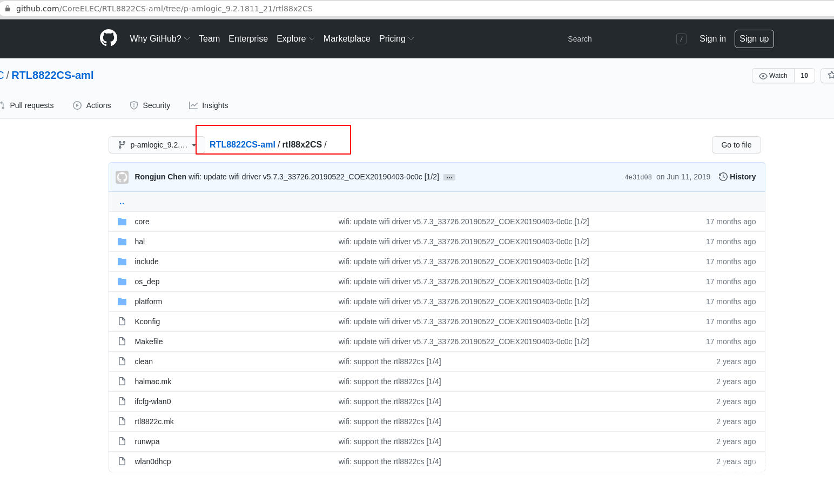The image size is (834, 502).
Task: Click the Go to file button
Action: [736, 145]
